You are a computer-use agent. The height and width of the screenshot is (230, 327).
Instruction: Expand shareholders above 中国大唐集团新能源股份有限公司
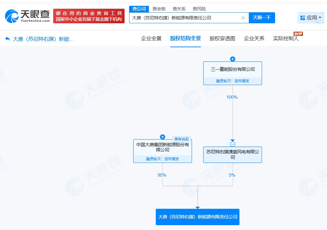pos(163,137)
